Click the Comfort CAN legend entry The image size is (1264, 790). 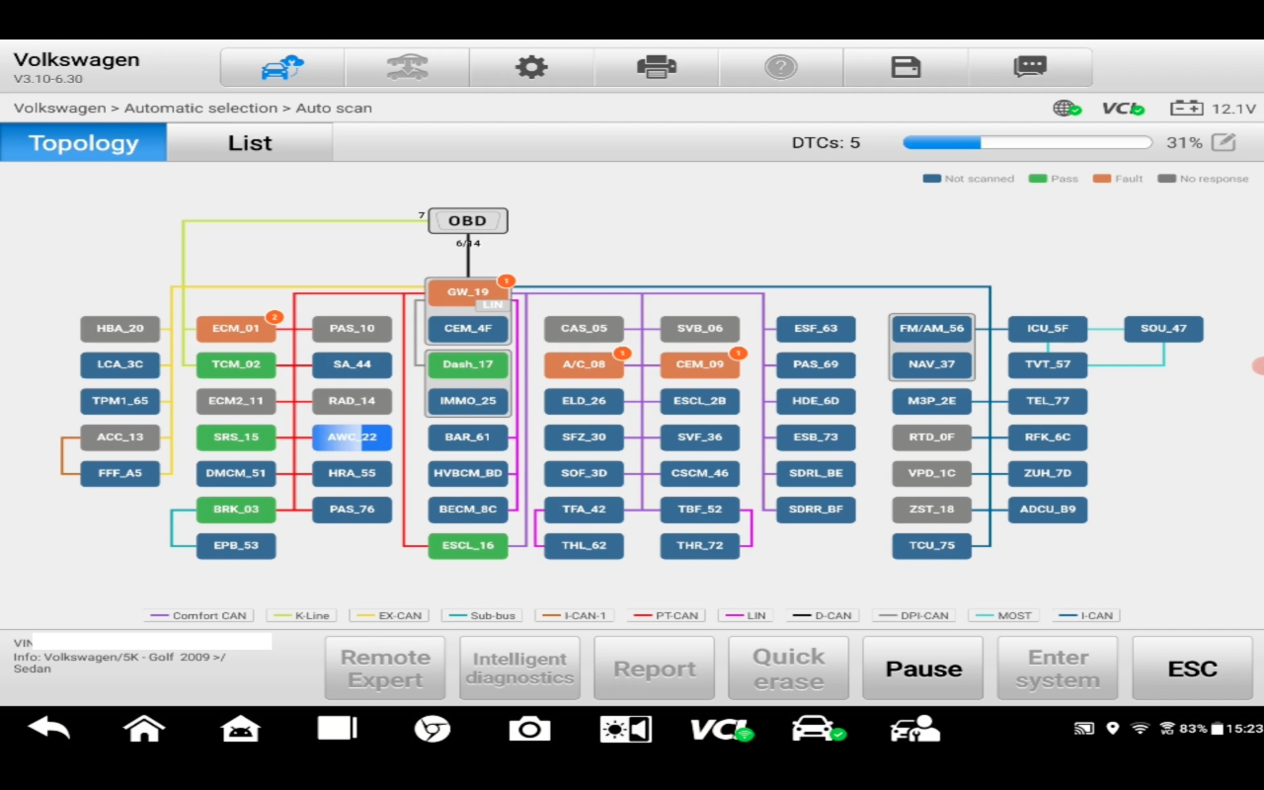198,615
